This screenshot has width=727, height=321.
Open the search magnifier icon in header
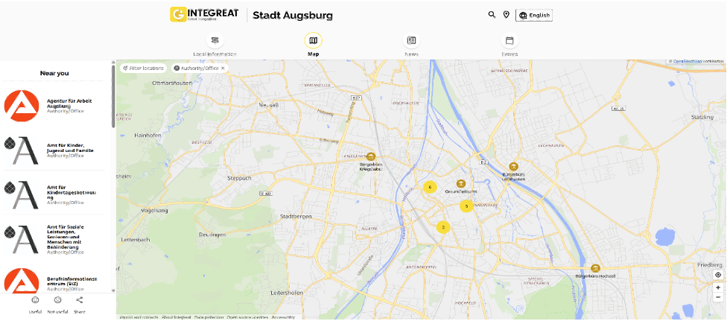pyautogui.click(x=492, y=15)
